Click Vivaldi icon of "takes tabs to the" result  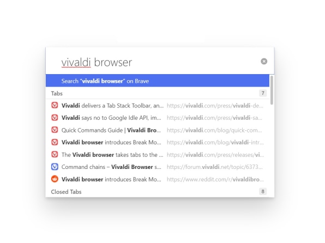pos(55,155)
